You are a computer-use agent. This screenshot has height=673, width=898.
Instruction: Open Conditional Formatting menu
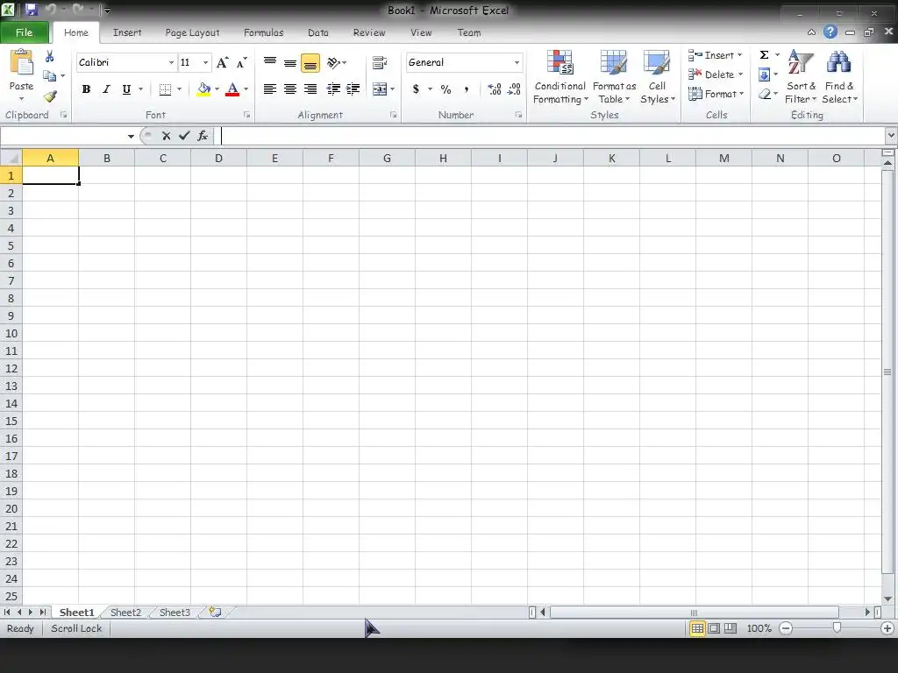click(560, 77)
